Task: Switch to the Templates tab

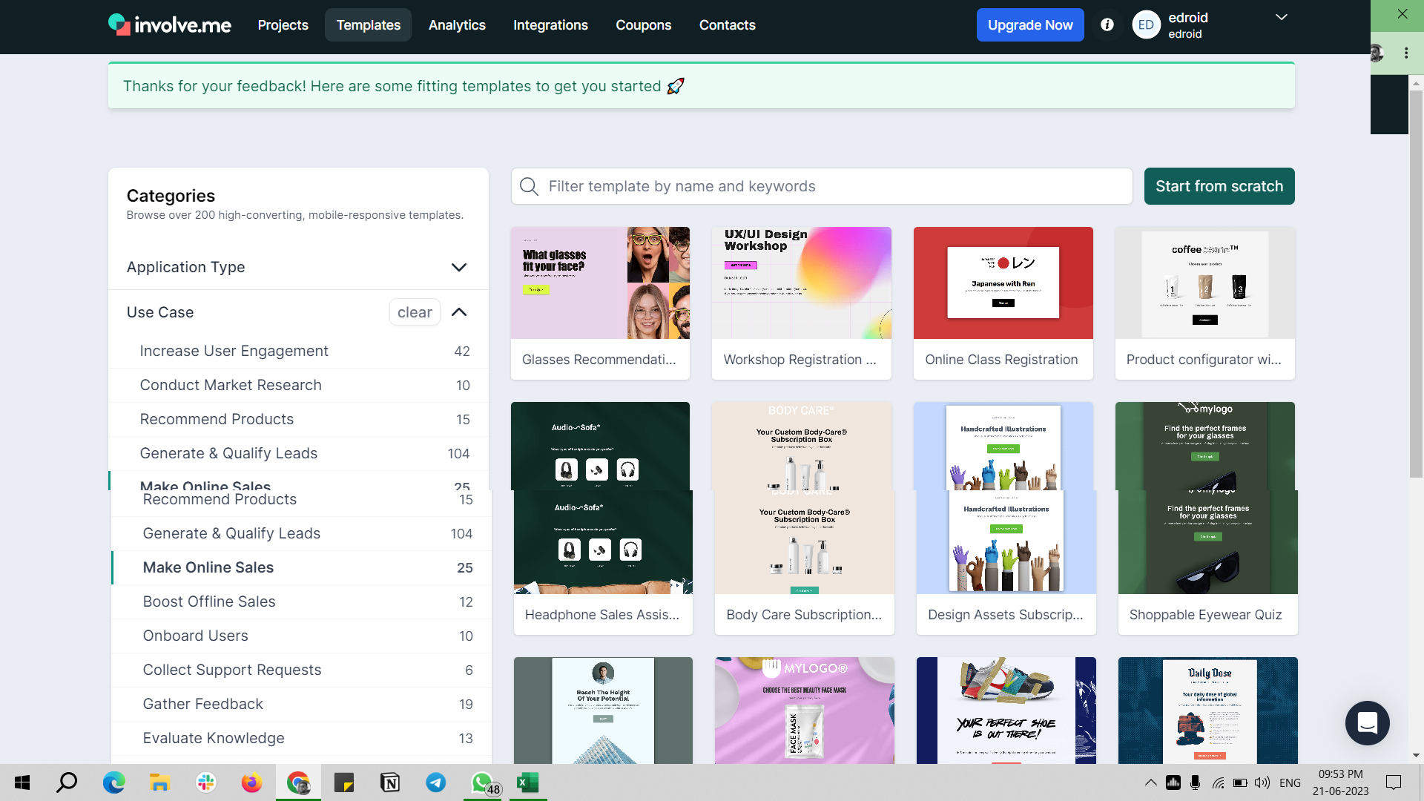Action: (368, 24)
